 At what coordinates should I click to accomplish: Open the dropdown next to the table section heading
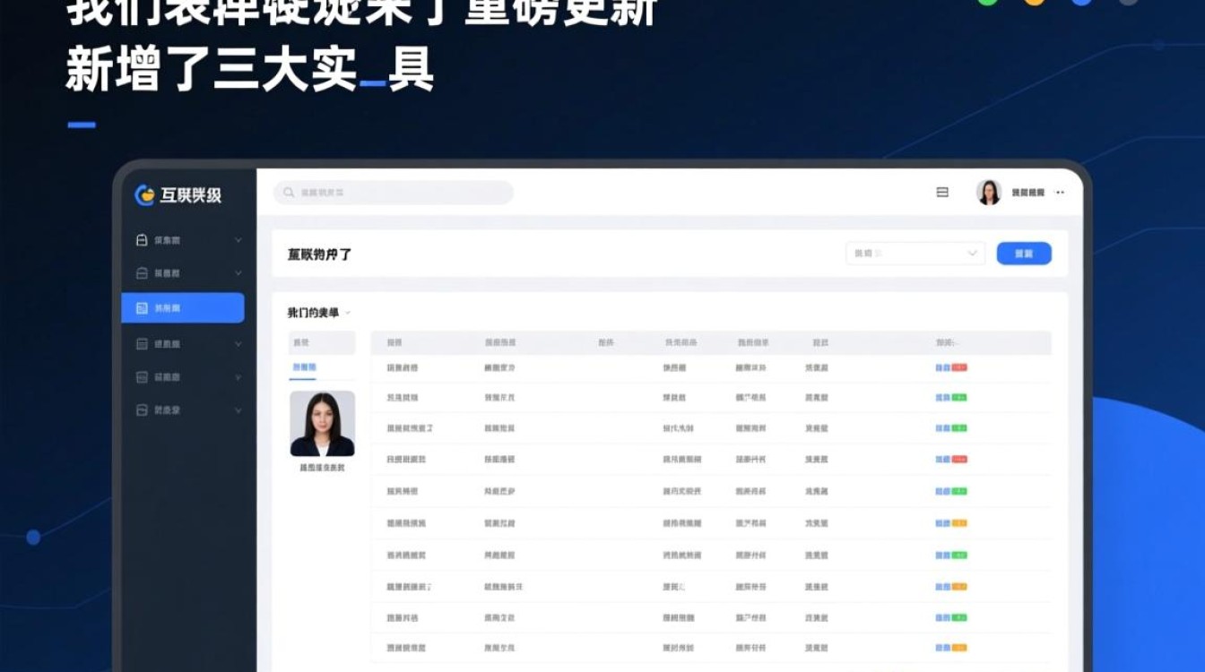point(350,313)
